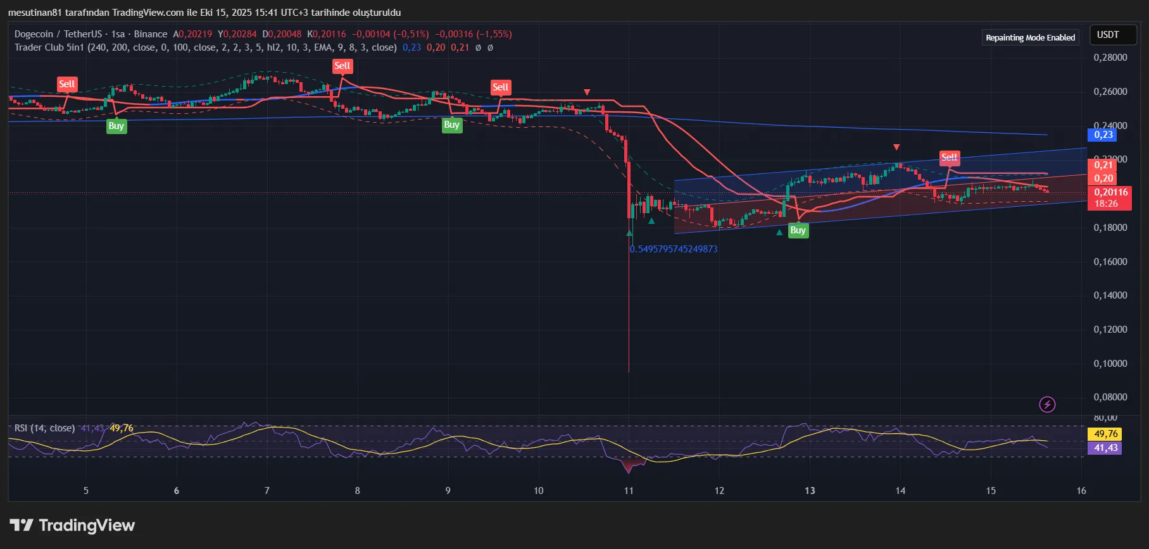Click the Buy marker at date 9
Screen dimensions: 1149x549
(451, 125)
